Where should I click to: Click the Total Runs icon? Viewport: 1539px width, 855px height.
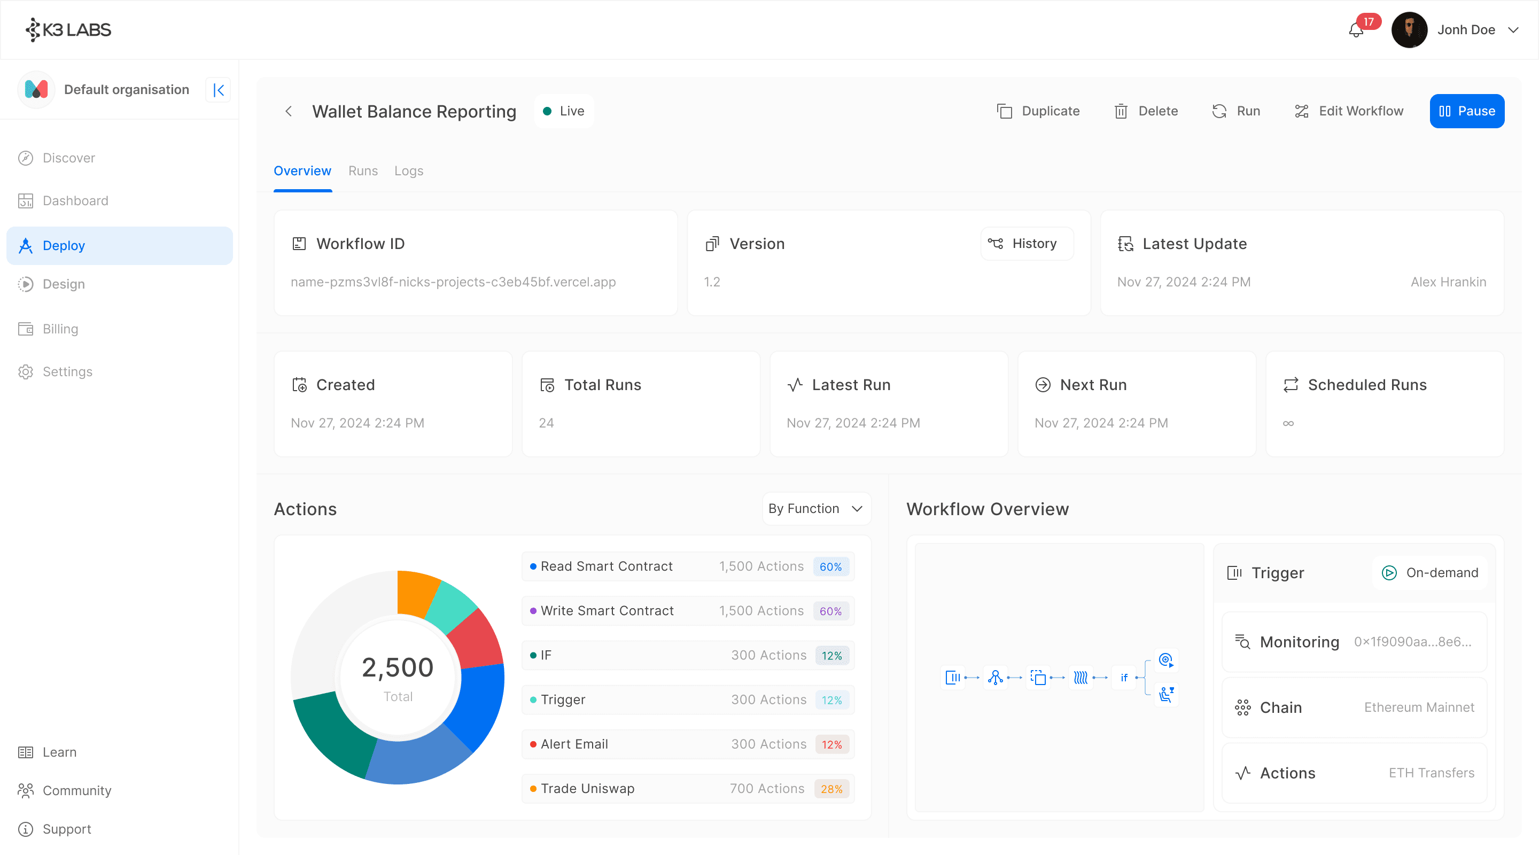(x=547, y=385)
